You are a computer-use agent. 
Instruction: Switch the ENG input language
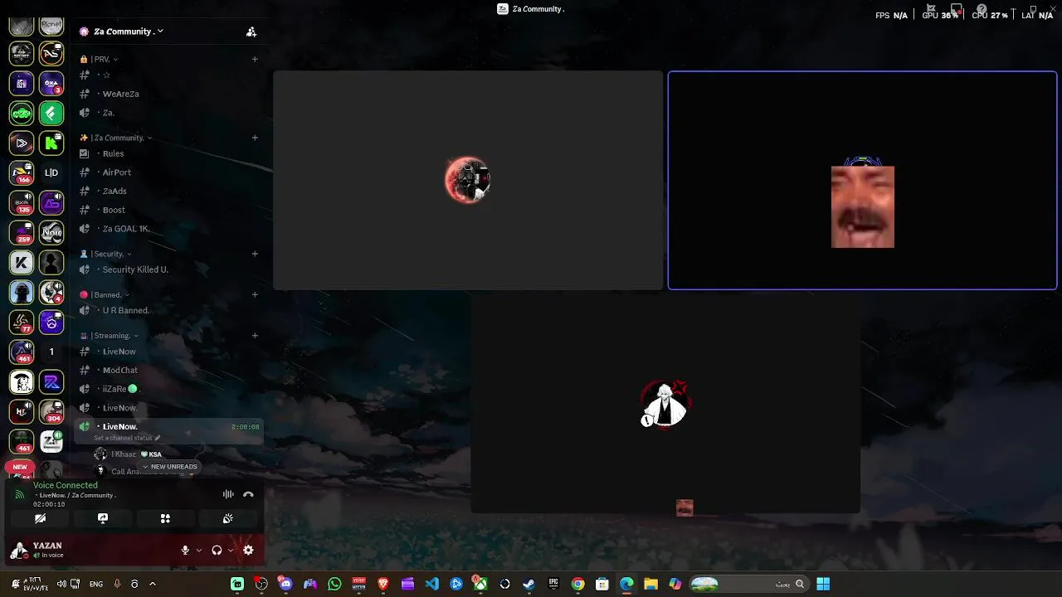(x=96, y=584)
